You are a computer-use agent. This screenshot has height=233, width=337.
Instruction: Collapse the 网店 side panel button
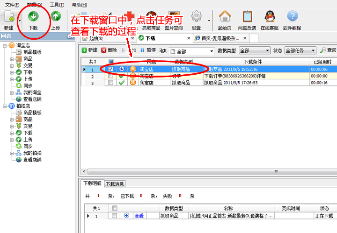coord(70,36)
